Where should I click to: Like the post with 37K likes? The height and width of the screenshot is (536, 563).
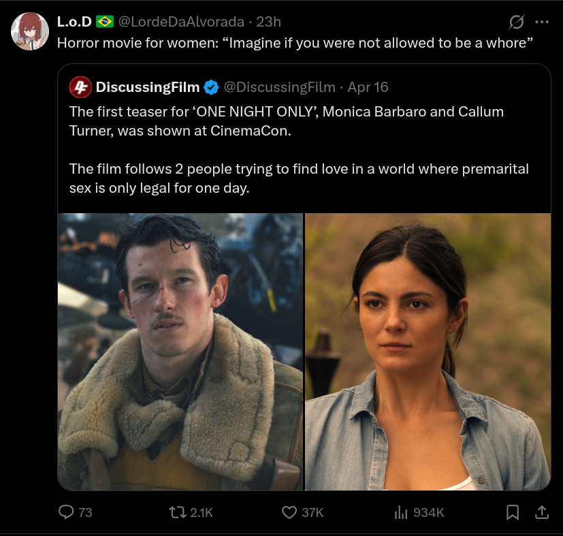click(289, 511)
